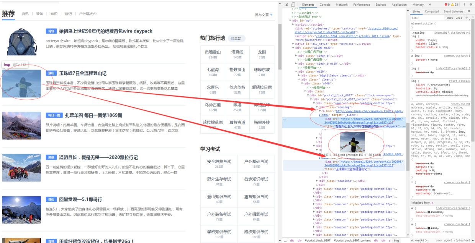475x243 pixels.
Task: Switch to the Computed styles tab
Action: [x=432, y=11]
